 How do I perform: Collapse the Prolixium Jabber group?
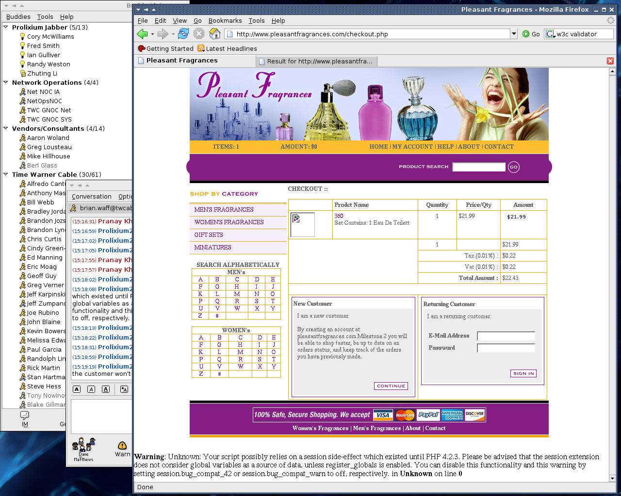pos(6,28)
